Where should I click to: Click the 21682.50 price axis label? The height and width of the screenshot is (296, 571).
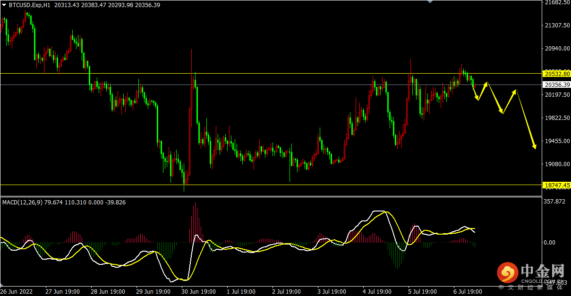[557, 3]
